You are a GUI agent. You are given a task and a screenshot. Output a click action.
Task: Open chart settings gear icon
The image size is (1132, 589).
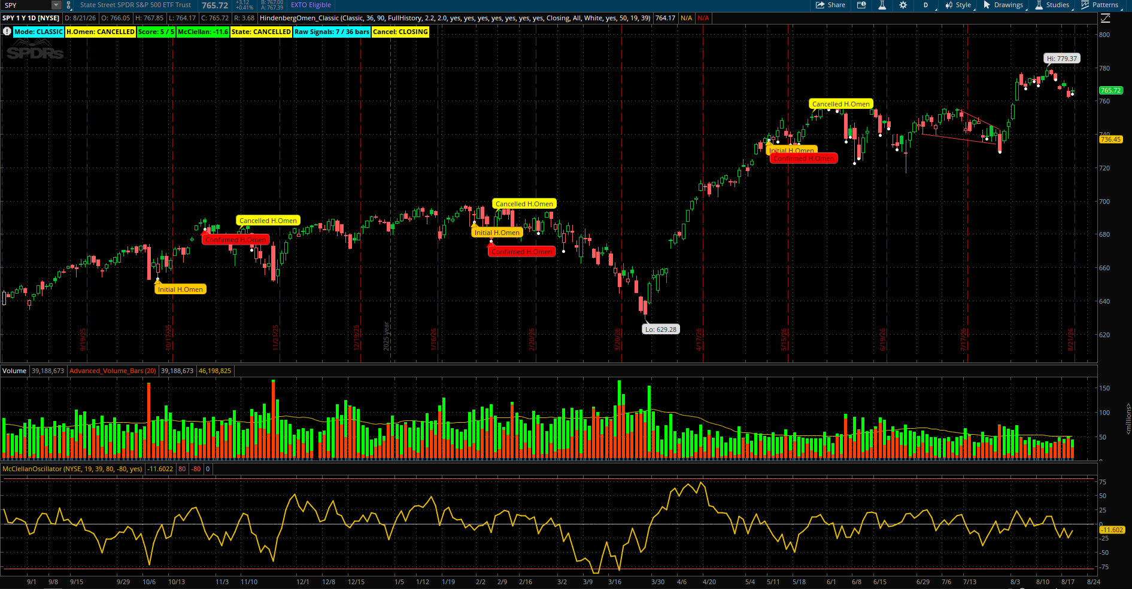pos(903,5)
